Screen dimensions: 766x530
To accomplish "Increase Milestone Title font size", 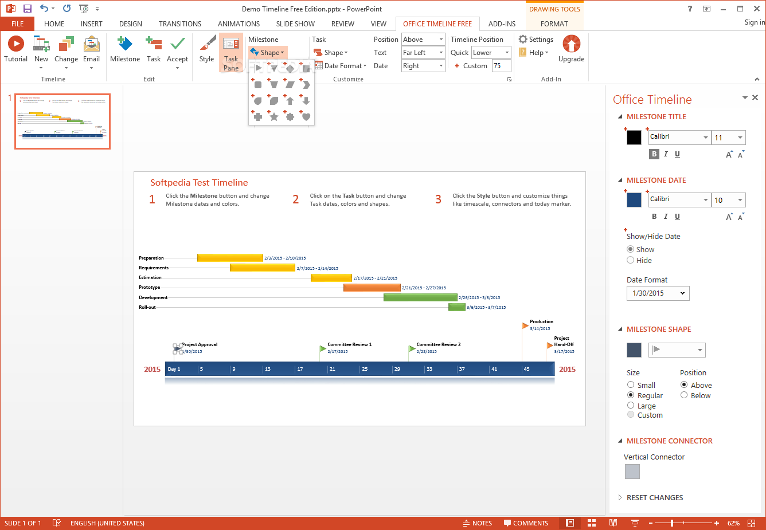I will tap(729, 154).
